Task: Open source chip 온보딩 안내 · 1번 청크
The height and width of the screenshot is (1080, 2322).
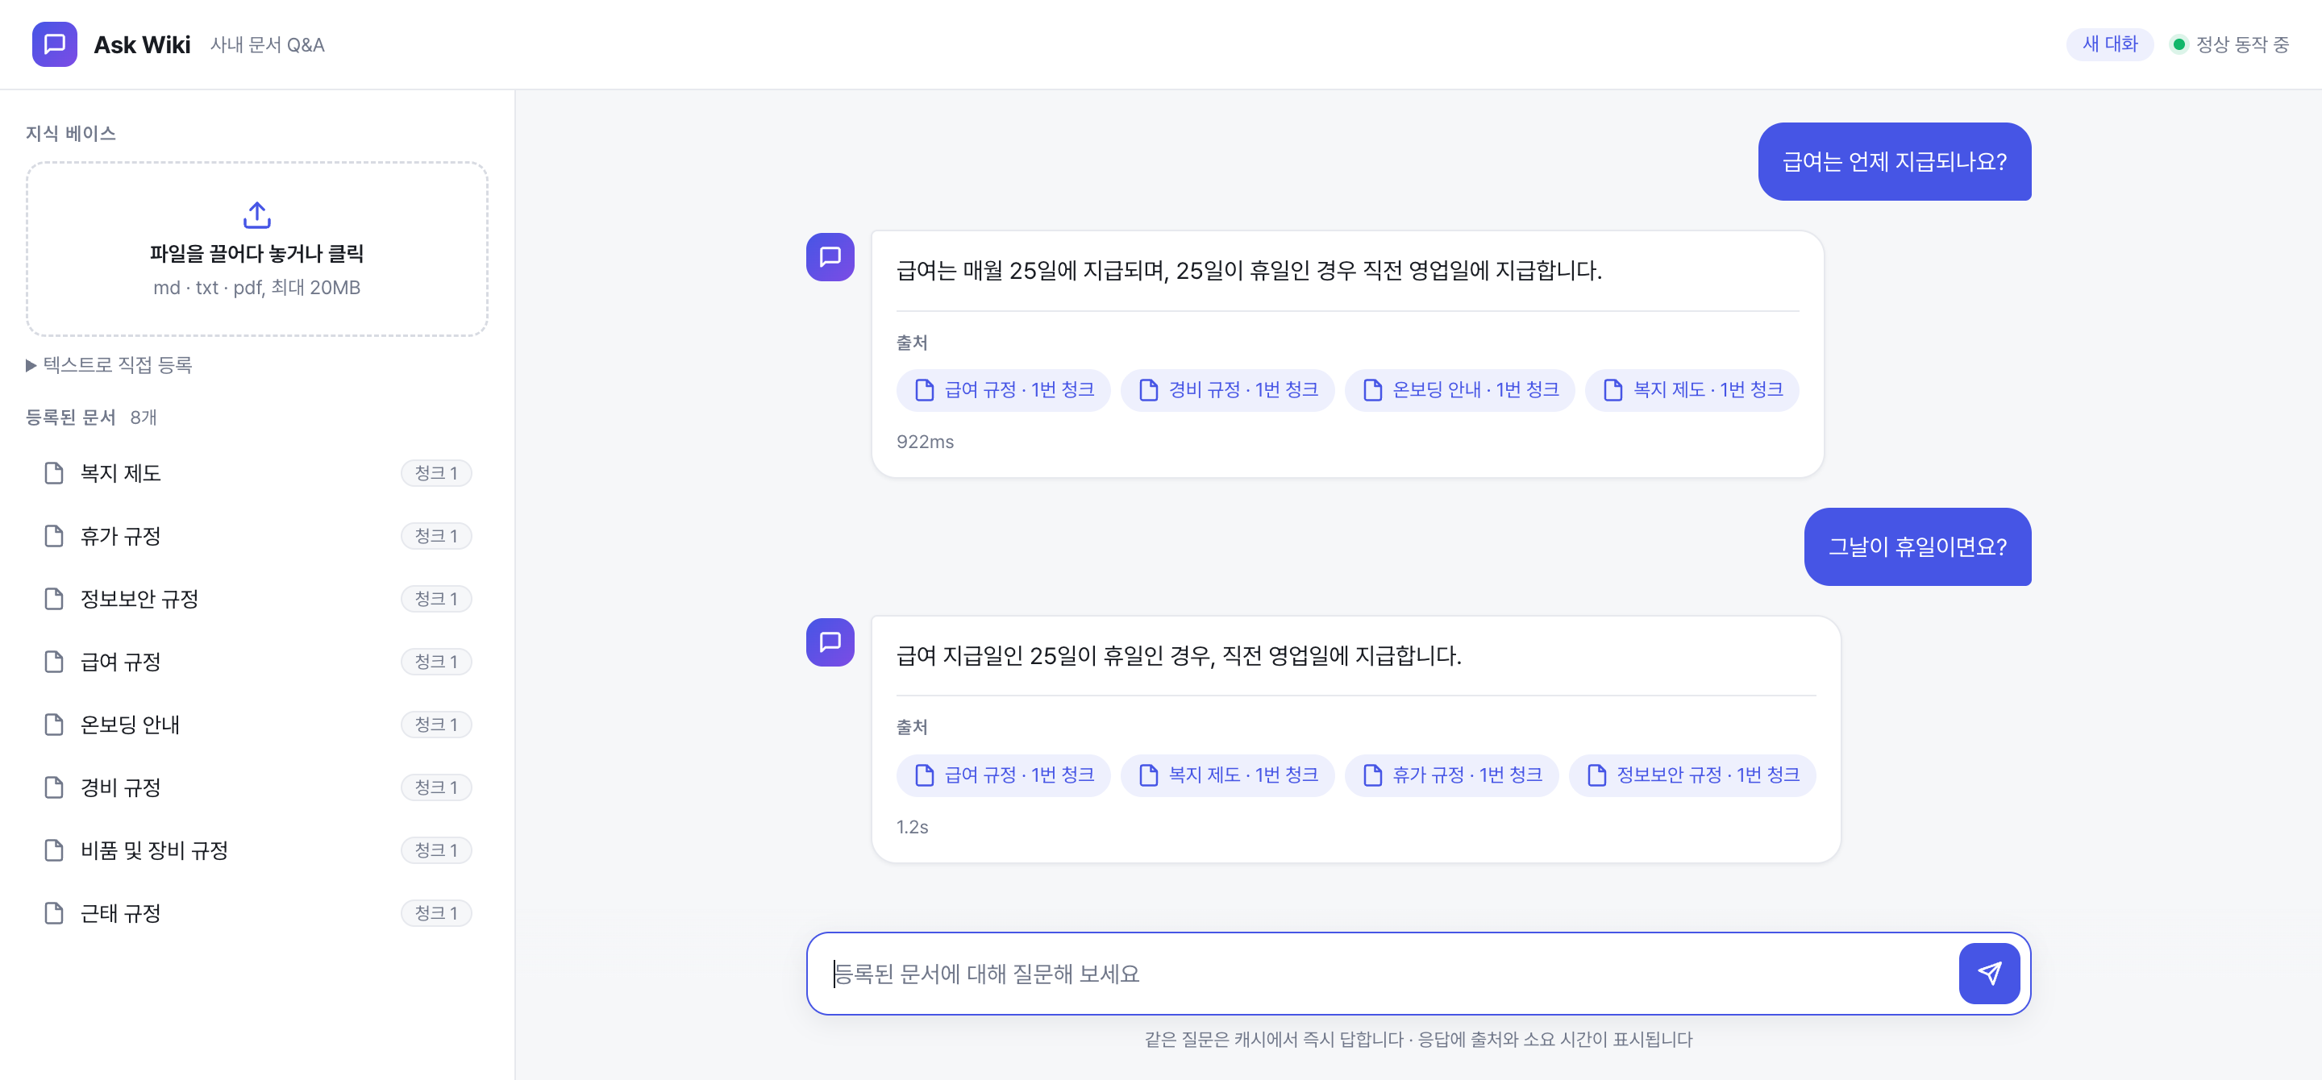Action: pos(1459,390)
